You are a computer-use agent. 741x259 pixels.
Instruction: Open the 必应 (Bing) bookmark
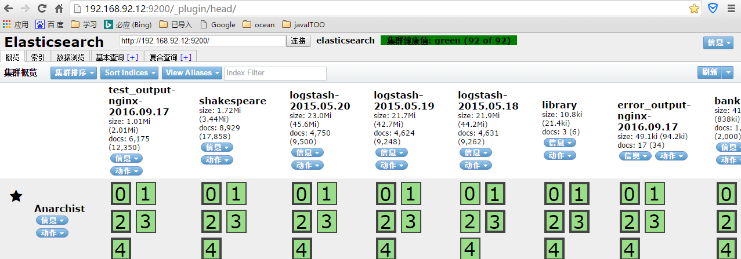[128, 25]
